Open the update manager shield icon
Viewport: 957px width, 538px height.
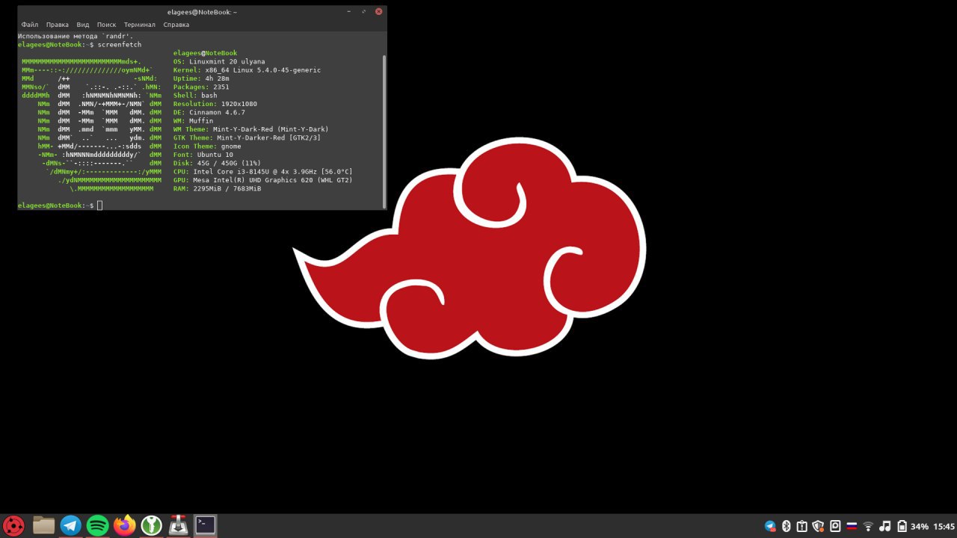coord(819,526)
